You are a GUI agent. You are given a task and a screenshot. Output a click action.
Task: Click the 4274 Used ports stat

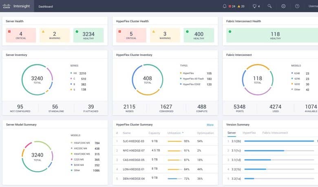275,108
